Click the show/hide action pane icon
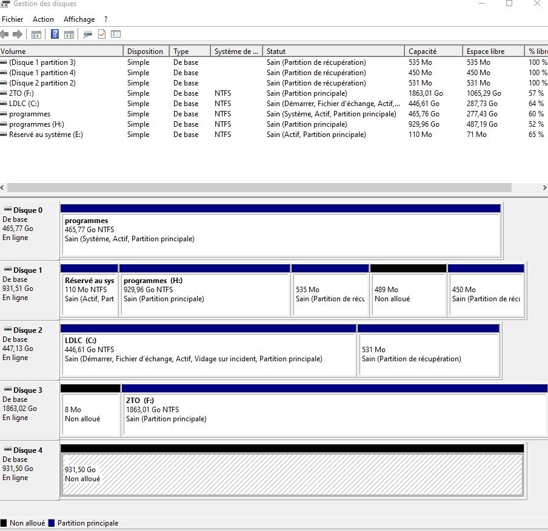The width and height of the screenshot is (548, 531). coord(69,35)
